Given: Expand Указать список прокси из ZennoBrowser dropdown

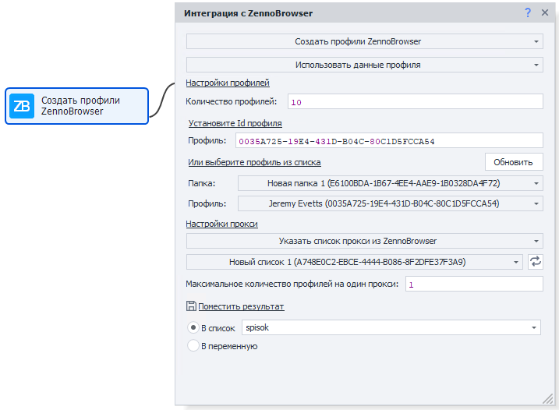Looking at the screenshot, I should (x=364, y=242).
